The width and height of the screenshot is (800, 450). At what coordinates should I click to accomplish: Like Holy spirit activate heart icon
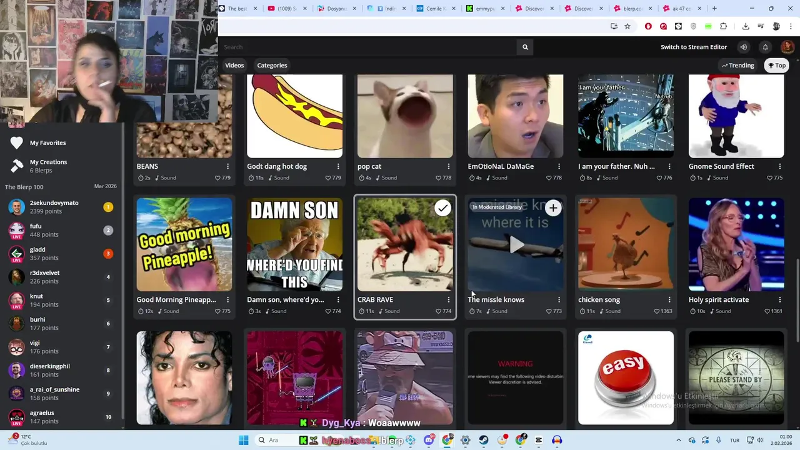point(767,311)
